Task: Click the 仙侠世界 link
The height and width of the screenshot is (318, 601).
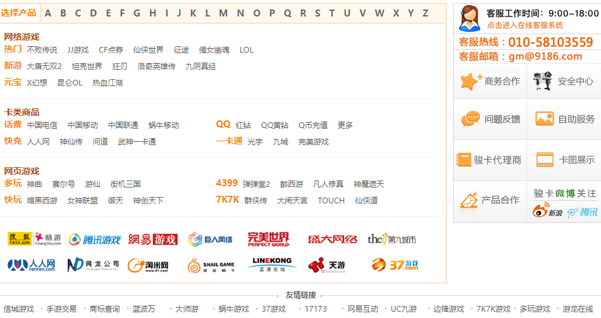Action: pyautogui.click(x=148, y=50)
